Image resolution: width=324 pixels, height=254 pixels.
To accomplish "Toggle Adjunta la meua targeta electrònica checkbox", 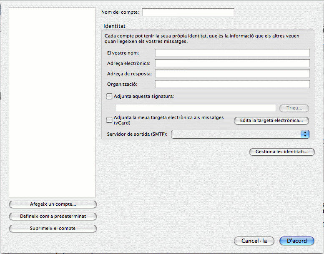I will point(109,120).
